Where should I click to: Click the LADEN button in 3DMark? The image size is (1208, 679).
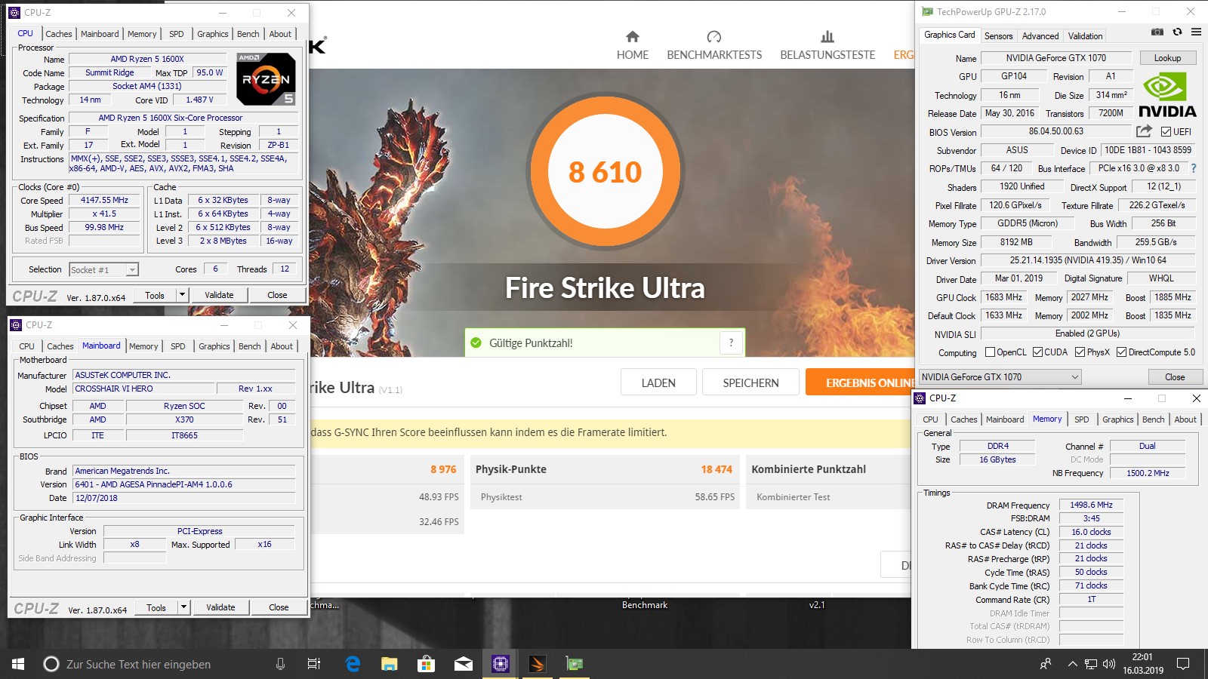[x=658, y=383]
